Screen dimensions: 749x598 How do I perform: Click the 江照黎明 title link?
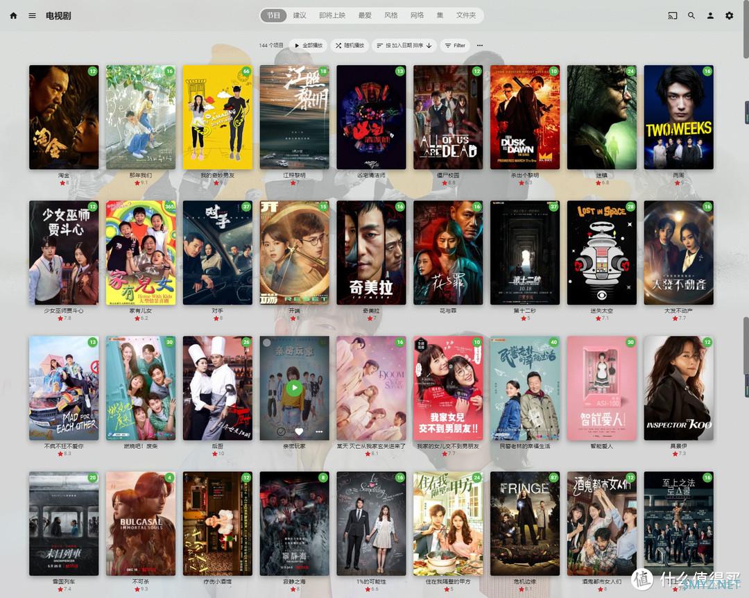294,176
